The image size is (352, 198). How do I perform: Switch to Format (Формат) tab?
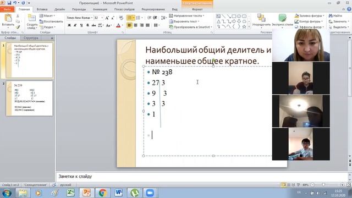[197, 9]
